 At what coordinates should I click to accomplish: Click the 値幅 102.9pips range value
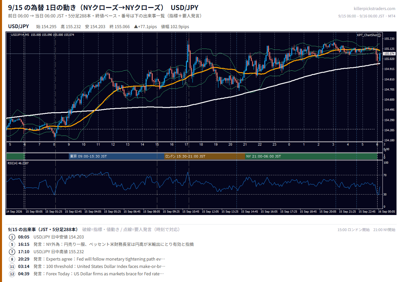[175, 27]
